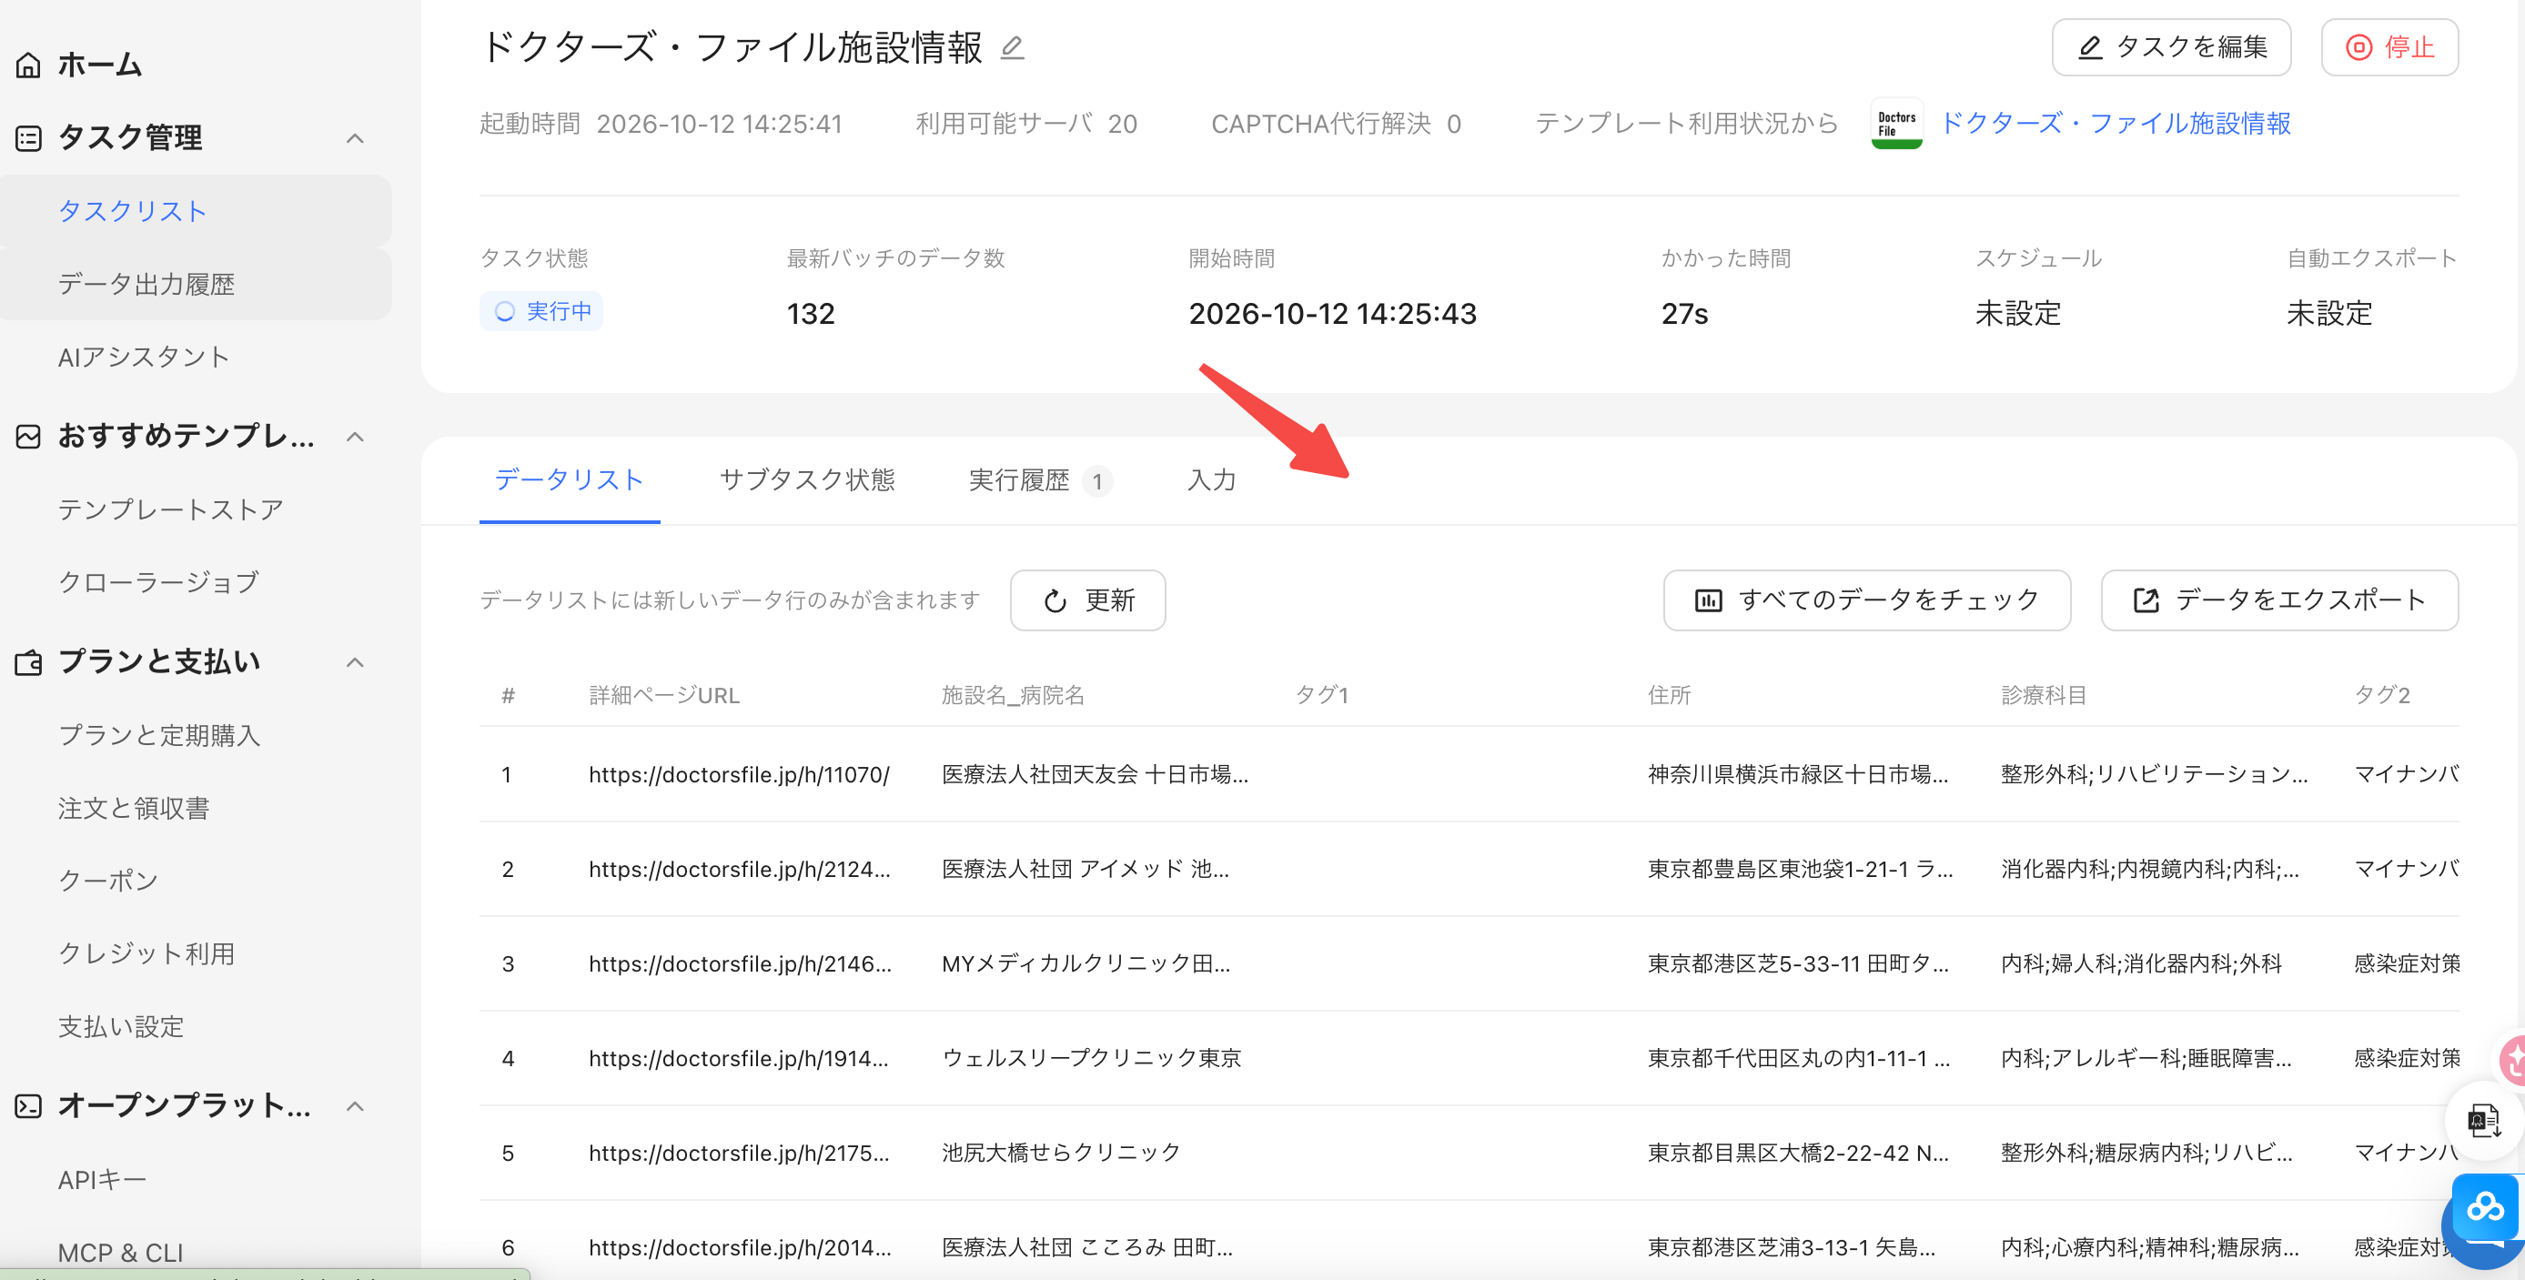Click the 実行中 status badge

[541, 312]
